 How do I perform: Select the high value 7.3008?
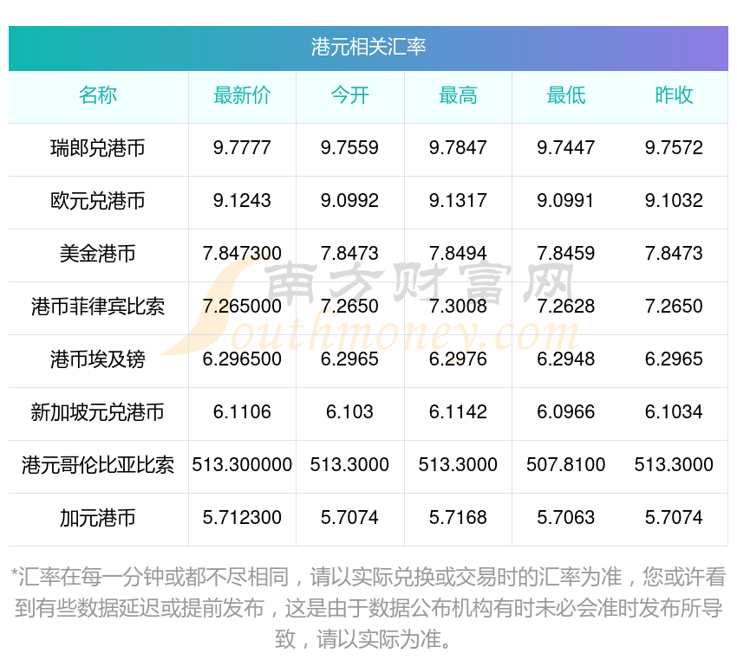click(x=458, y=307)
